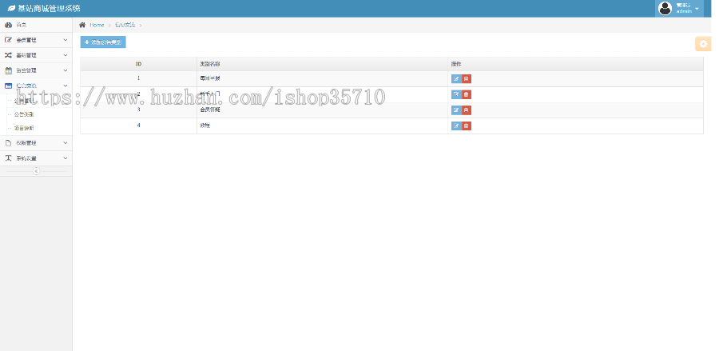Screen dimensions: 719x351
Task: Click the category name in row 4
Action: tap(205, 126)
